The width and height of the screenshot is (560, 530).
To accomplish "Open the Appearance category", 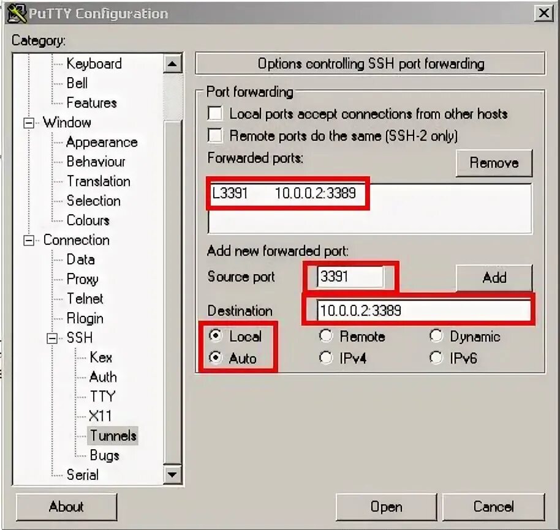I will pyautogui.click(x=102, y=142).
